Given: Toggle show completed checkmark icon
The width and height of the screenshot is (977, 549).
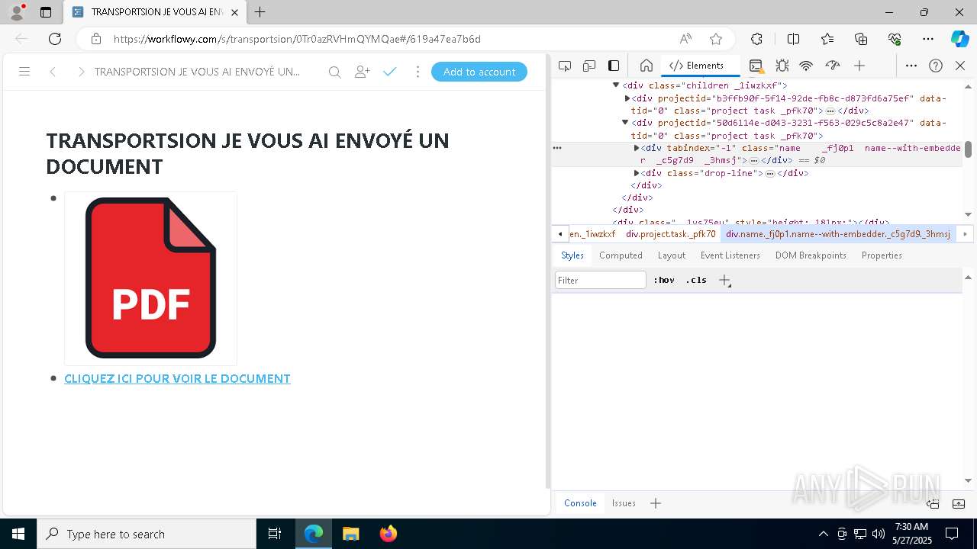Looking at the screenshot, I should tap(390, 72).
